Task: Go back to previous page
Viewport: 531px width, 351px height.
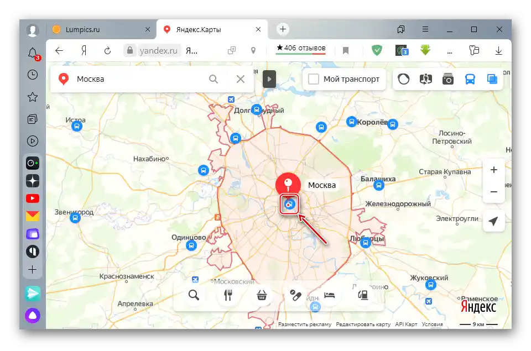Action: 59,50
